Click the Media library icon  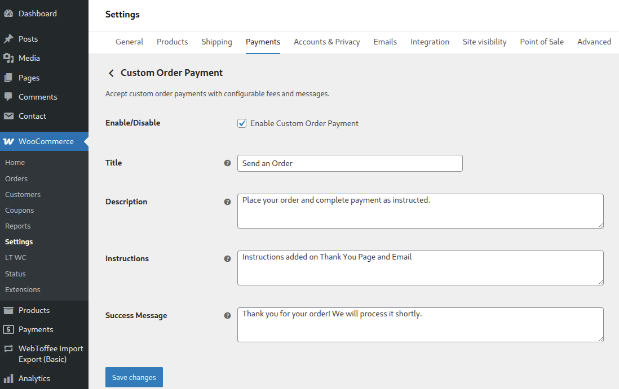(8, 59)
